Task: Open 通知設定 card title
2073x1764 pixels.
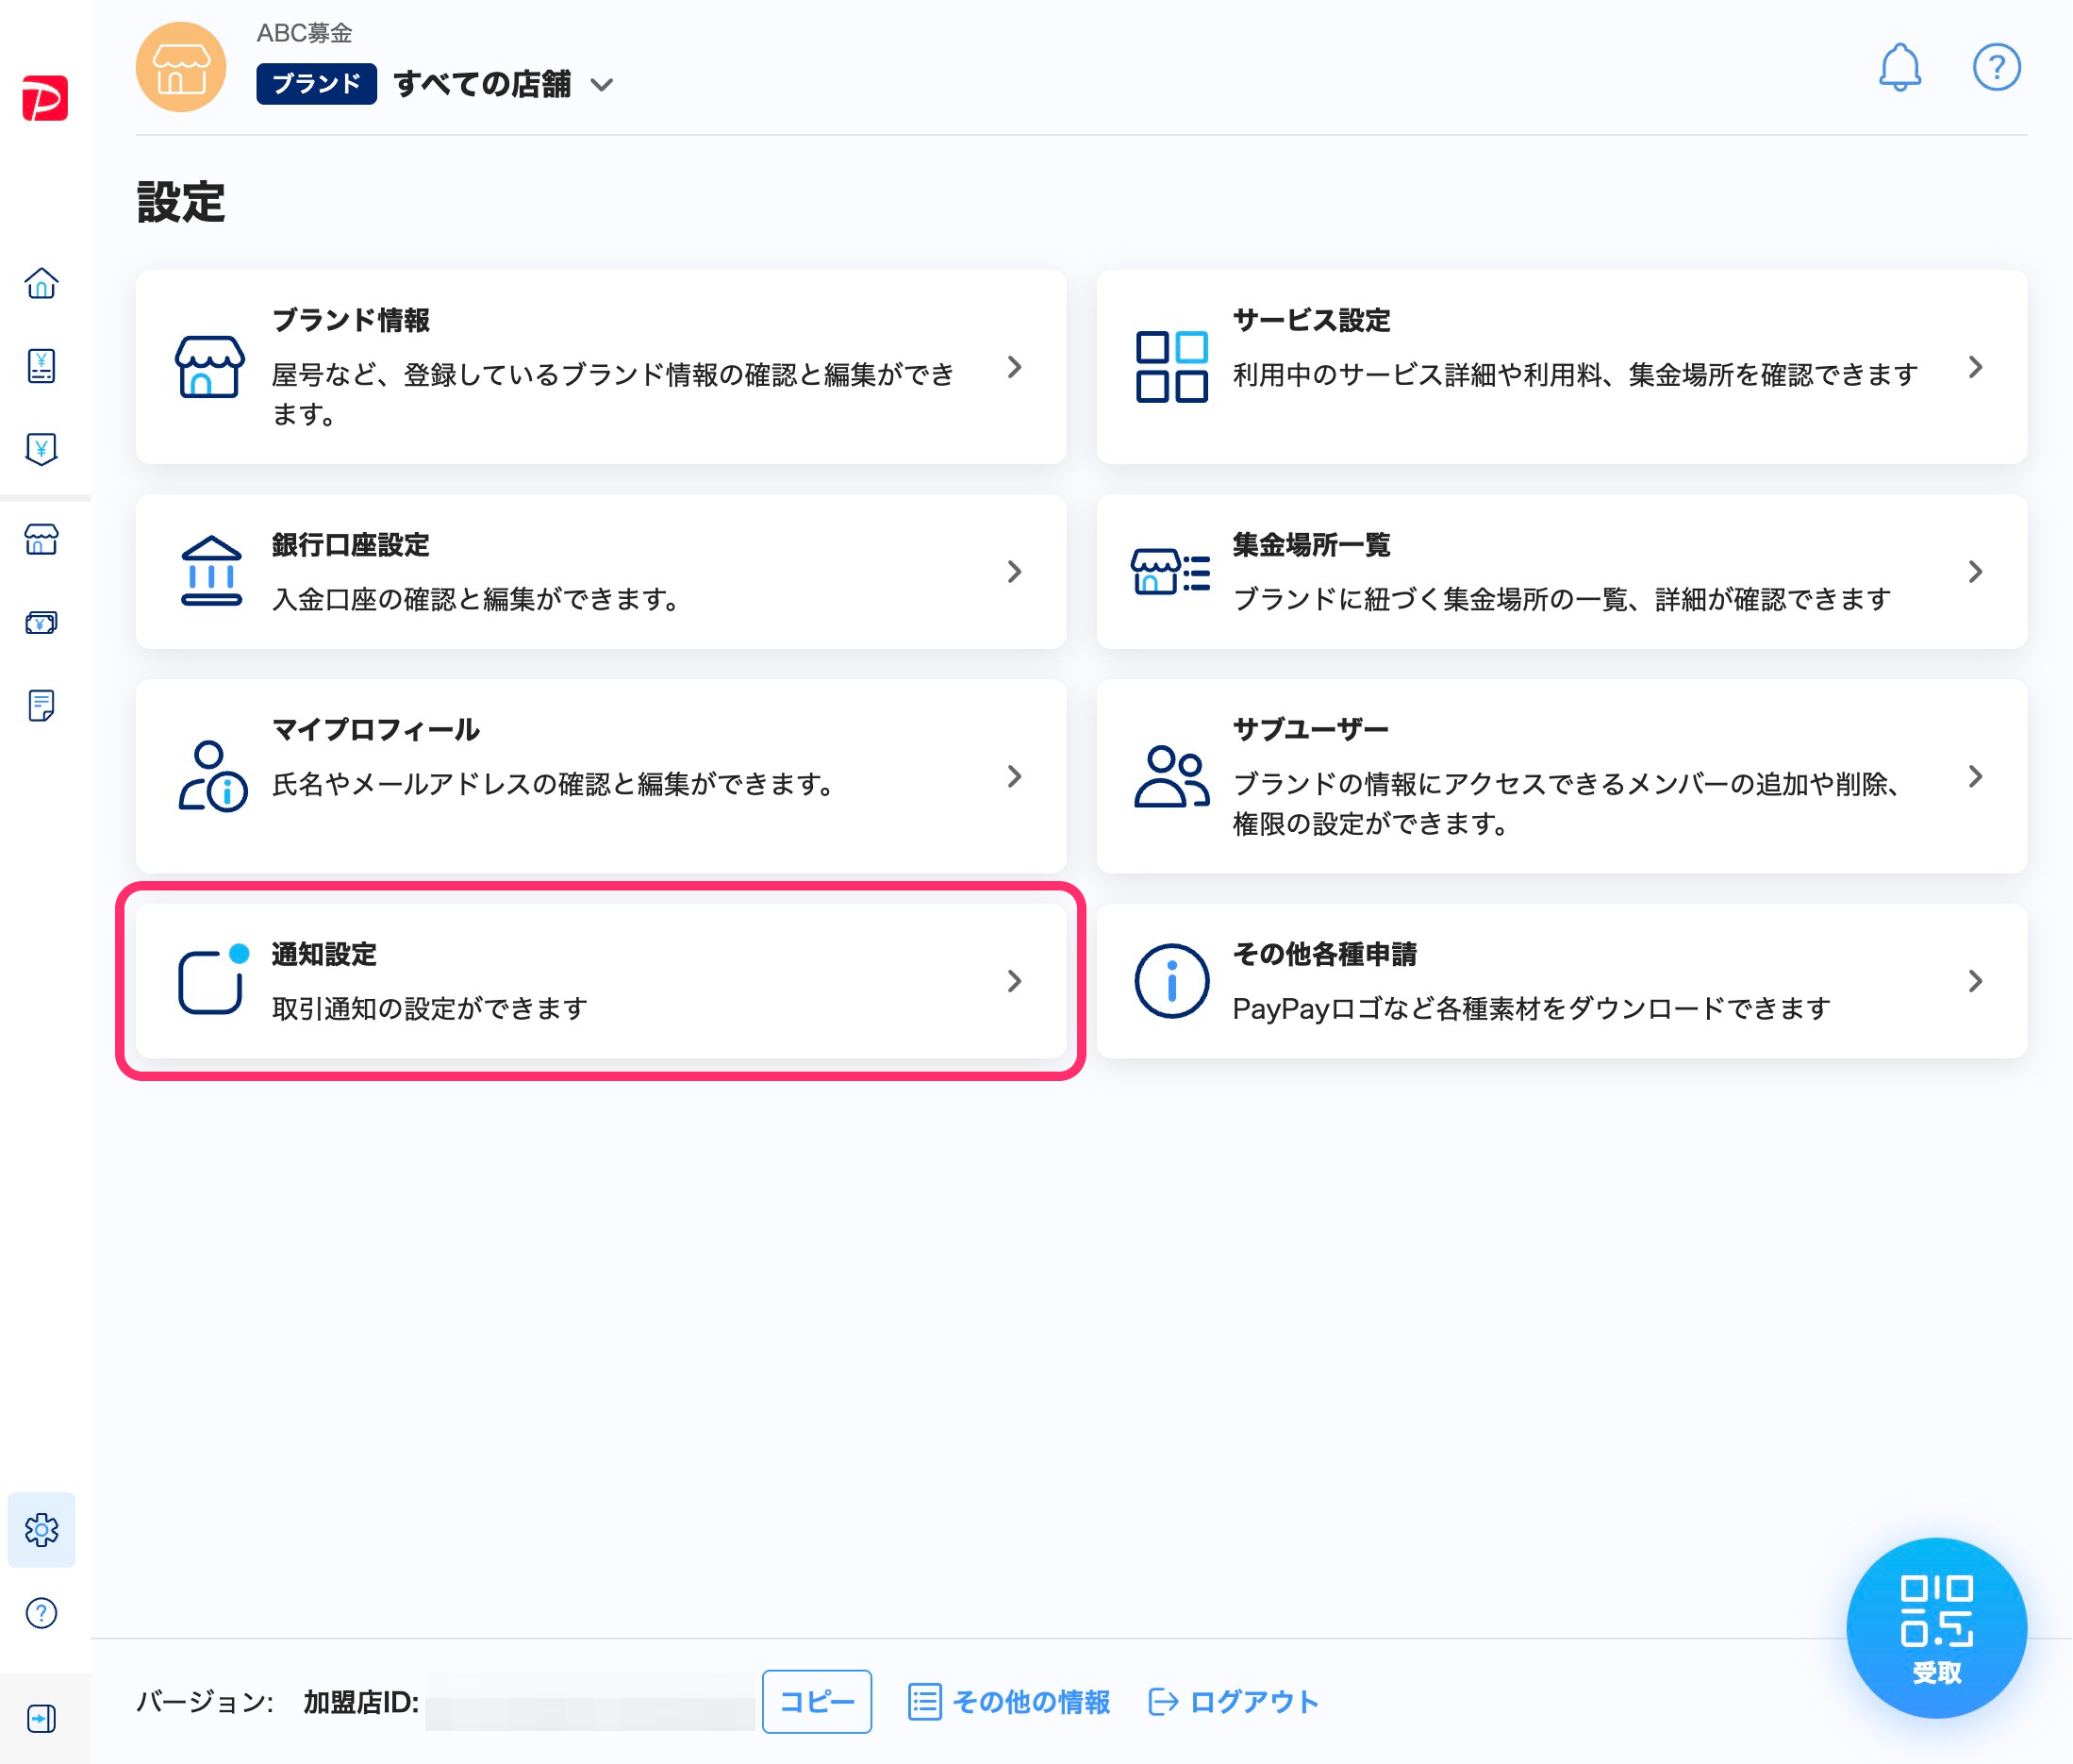Action: [x=324, y=954]
